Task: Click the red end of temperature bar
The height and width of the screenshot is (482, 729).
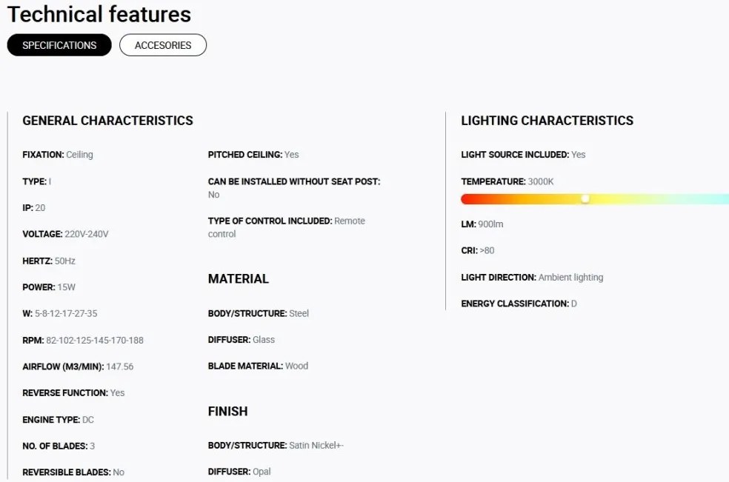Action: tap(466, 199)
